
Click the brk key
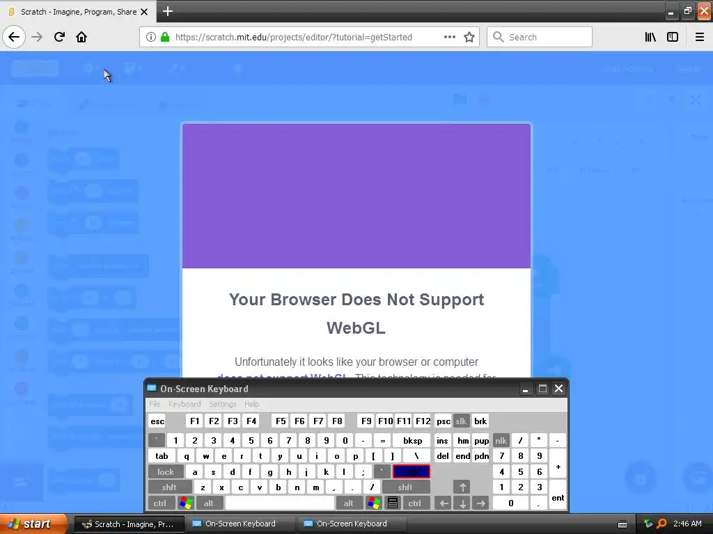click(480, 421)
